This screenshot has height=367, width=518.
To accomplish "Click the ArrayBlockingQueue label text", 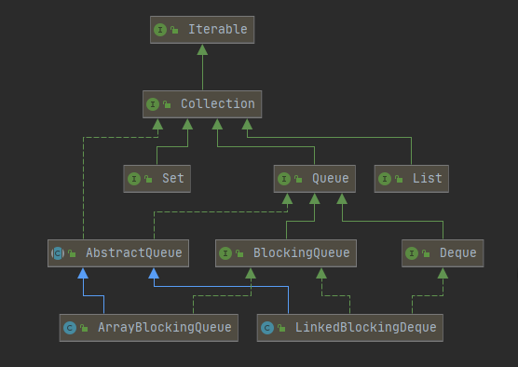I will click(165, 328).
